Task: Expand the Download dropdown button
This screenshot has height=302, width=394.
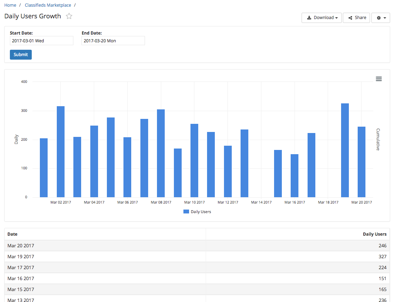Action: 321,18
